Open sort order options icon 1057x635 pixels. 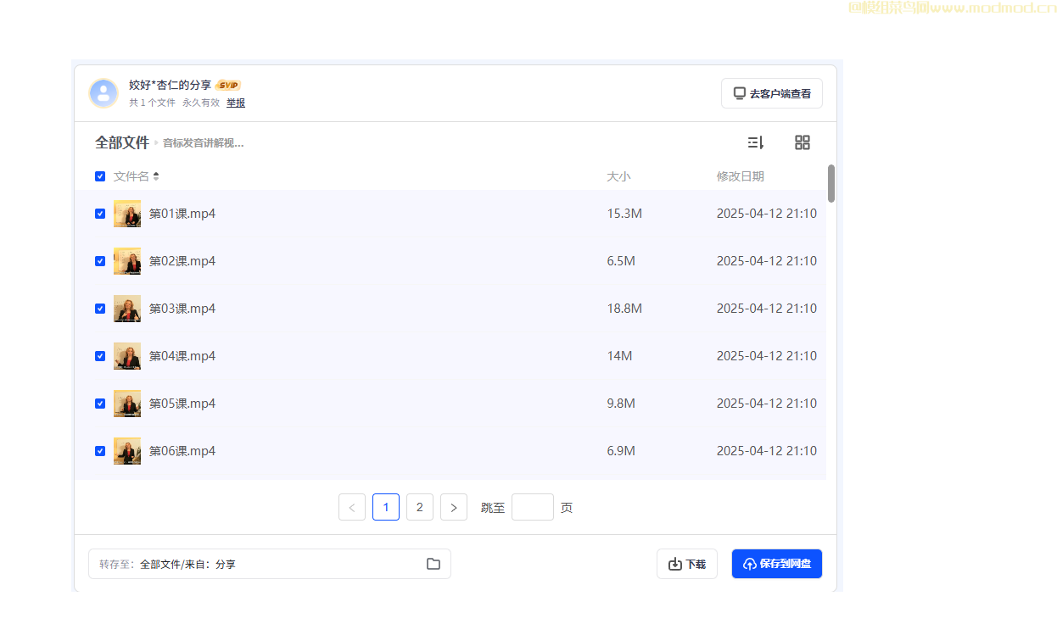click(755, 142)
